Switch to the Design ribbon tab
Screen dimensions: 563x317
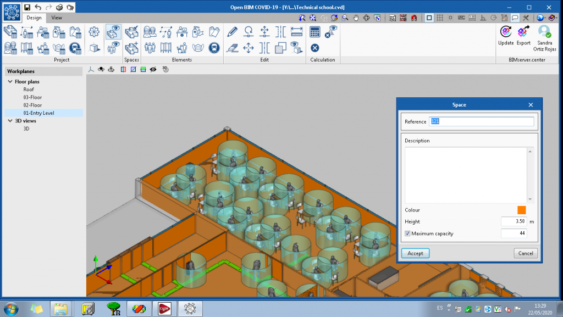(x=34, y=18)
